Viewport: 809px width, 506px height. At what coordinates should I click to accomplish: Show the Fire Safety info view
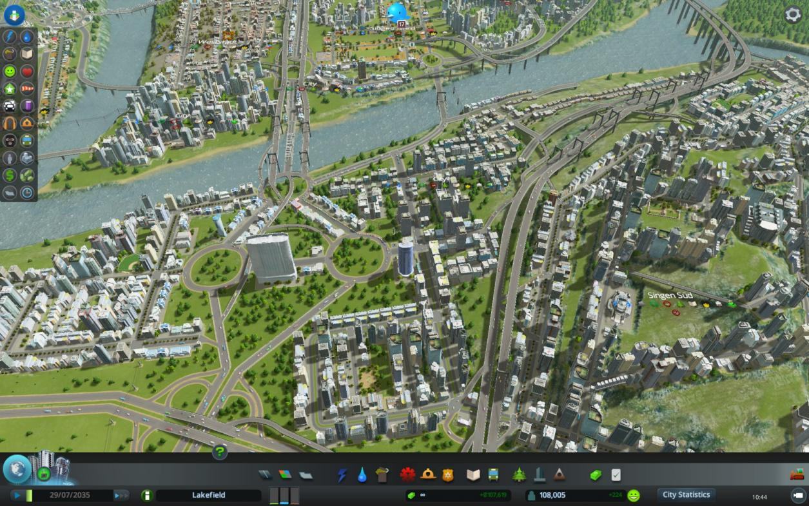(x=27, y=123)
